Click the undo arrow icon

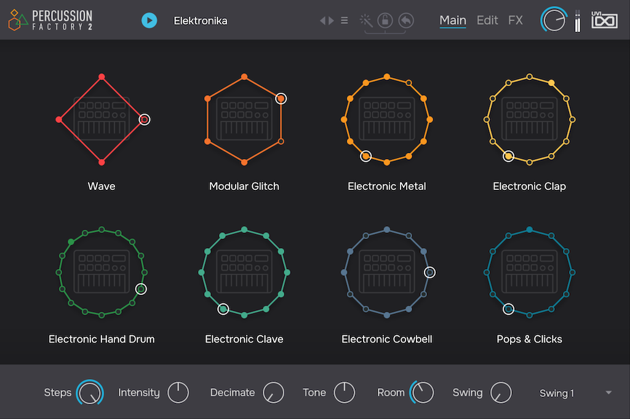coord(406,20)
